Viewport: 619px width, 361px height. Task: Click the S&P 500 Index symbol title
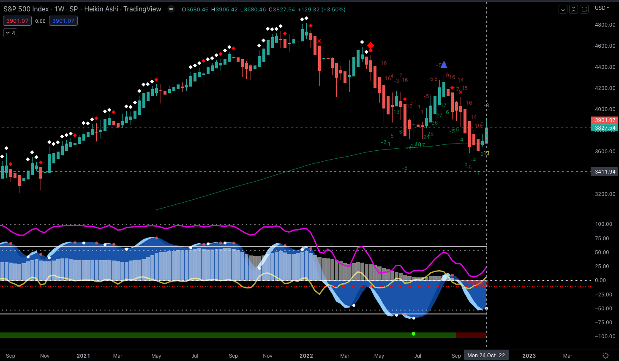click(26, 9)
